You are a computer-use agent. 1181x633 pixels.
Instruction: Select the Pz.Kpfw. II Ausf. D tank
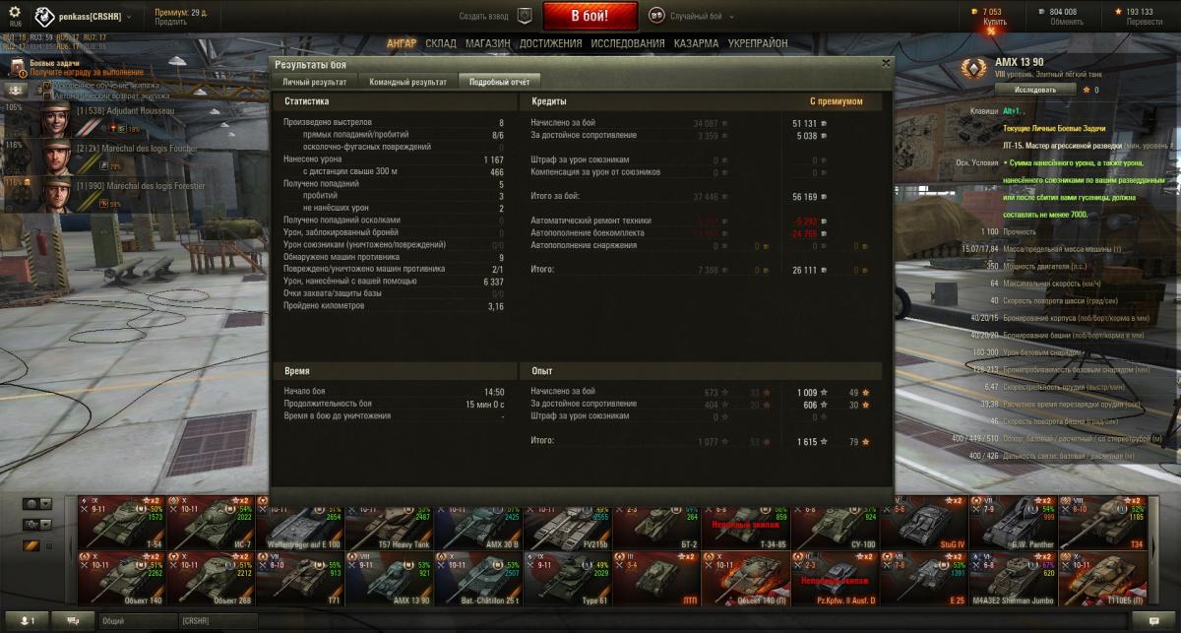point(834,579)
